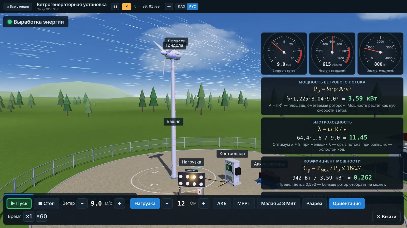Select the Башня tower label
The height and width of the screenshot is (228, 407).
(x=173, y=121)
